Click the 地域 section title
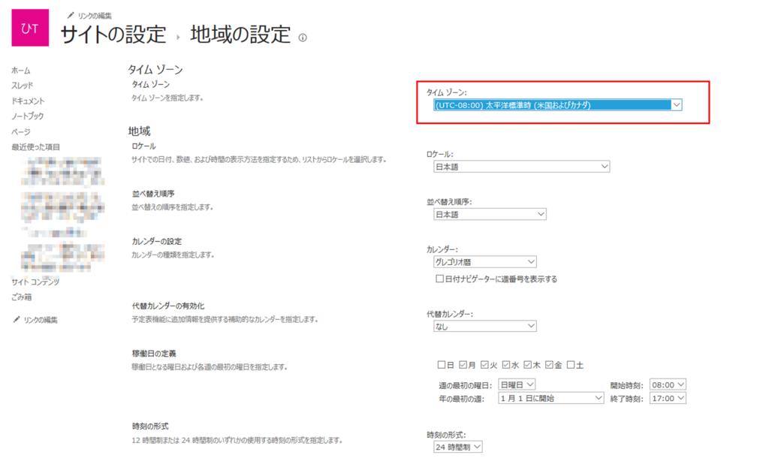 coord(139,131)
